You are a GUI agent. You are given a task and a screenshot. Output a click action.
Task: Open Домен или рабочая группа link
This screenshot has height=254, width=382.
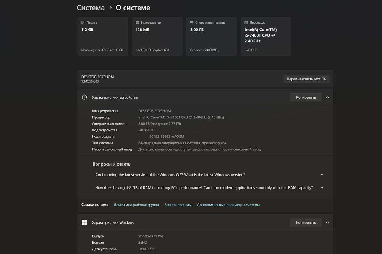click(136, 205)
